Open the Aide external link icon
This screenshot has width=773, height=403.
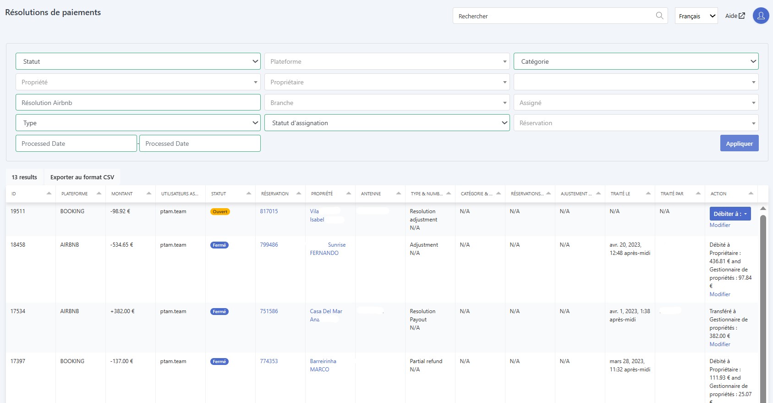point(742,16)
